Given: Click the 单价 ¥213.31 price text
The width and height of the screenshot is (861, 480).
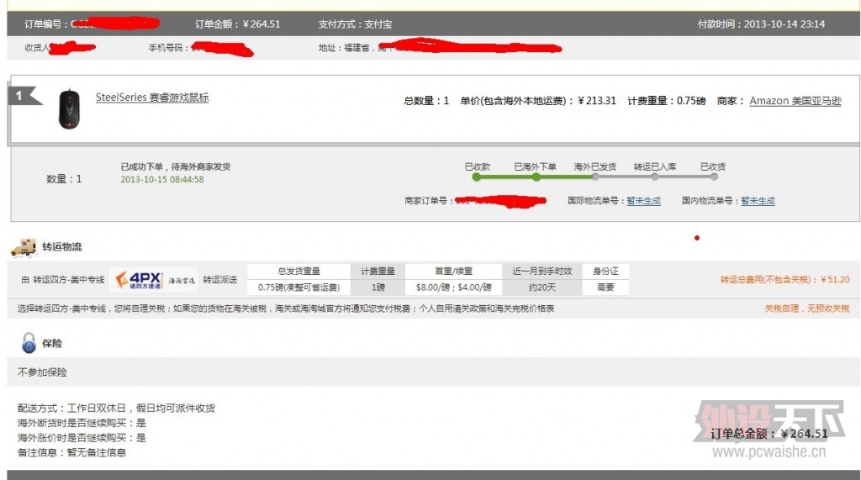Looking at the screenshot, I should [x=538, y=101].
